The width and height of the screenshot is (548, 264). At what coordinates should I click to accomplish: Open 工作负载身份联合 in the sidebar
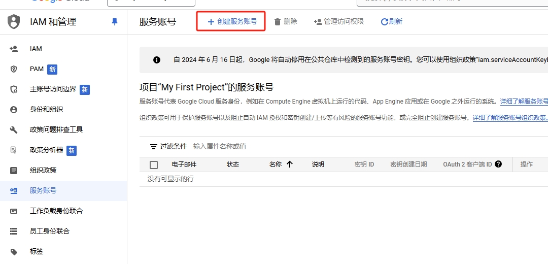tap(56, 211)
